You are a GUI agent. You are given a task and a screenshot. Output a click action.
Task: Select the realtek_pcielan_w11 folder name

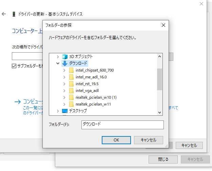[x=93, y=104]
